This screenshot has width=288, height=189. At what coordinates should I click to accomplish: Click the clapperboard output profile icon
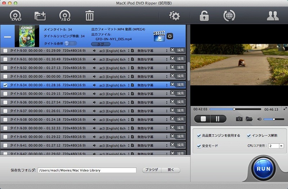(x=159, y=36)
